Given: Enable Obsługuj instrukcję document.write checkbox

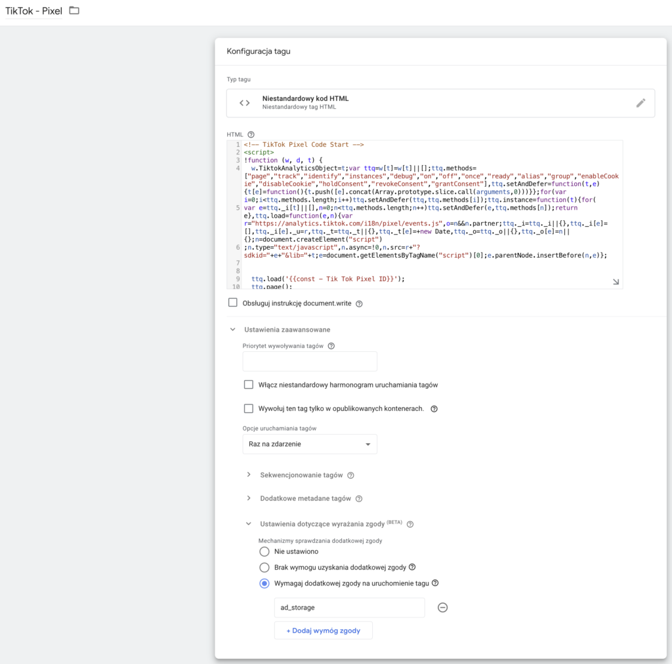Looking at the screenshot, I should coord(232,303).
